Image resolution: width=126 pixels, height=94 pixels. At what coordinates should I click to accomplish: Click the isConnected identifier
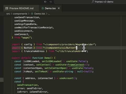[45, 78]
